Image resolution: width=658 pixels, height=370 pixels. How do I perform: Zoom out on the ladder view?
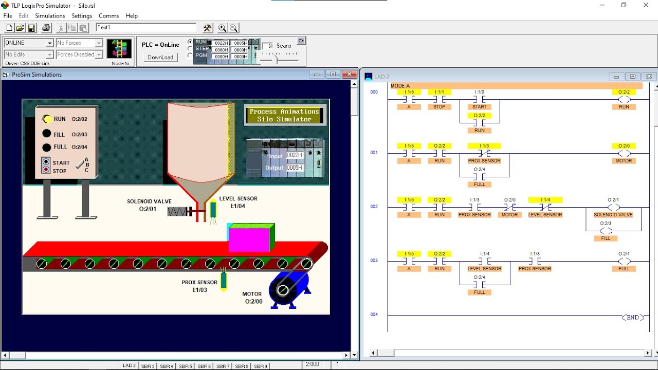click(233, 28)
